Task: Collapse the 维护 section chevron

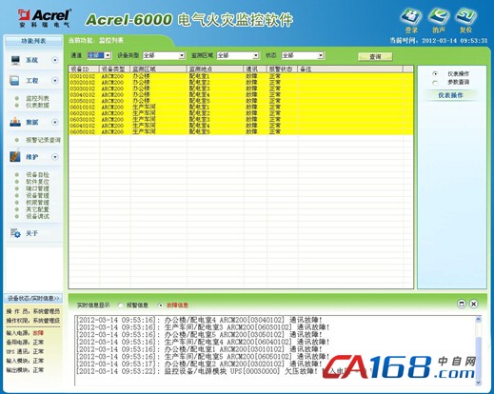Action: coord(55,157)
